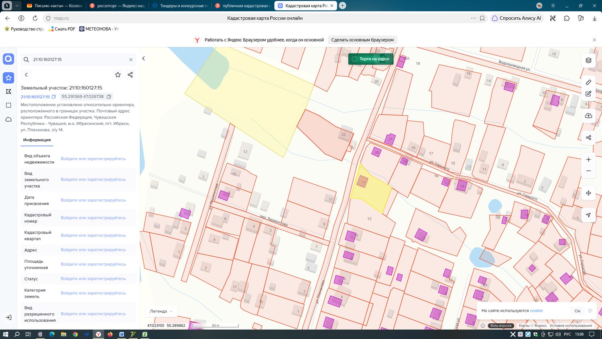This screenshot has height=339, width=602.
Task: Open the "cookie" link in the notice
Action: tap(536, 311)
